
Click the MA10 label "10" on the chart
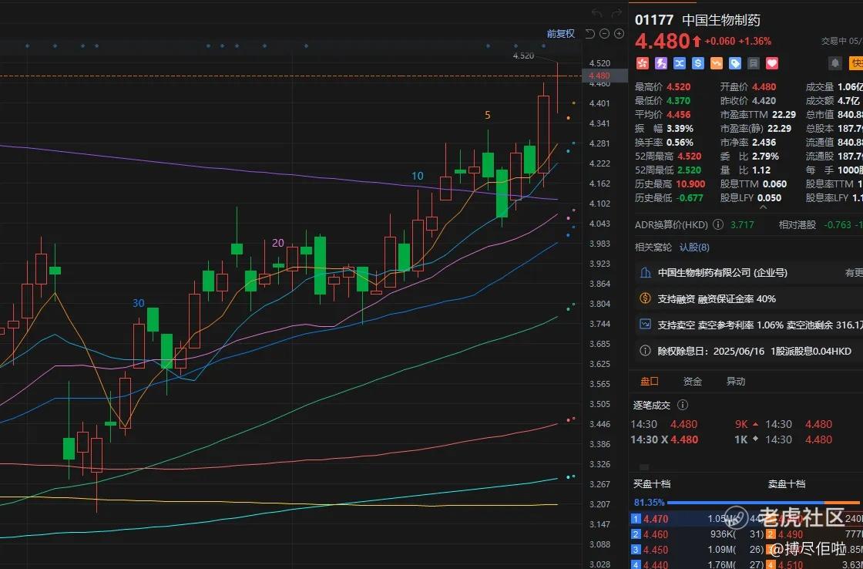[418, 177]
